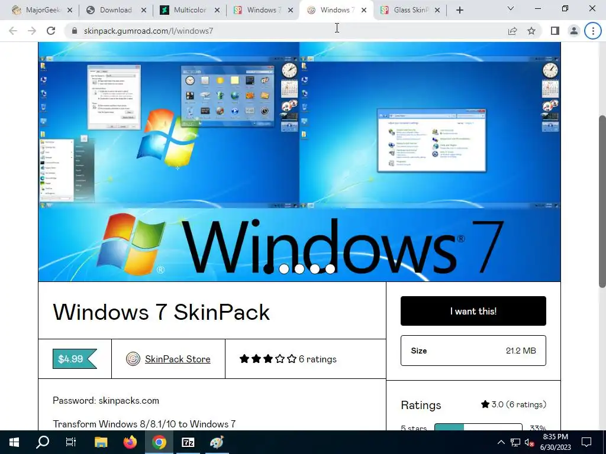Open the clock showing 8:35 PM
Image resolution: width=606 pixels, height=454 pixels.
click(x=555, y=442)
